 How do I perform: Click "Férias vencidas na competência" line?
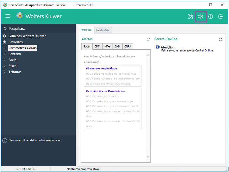[111, 74]
